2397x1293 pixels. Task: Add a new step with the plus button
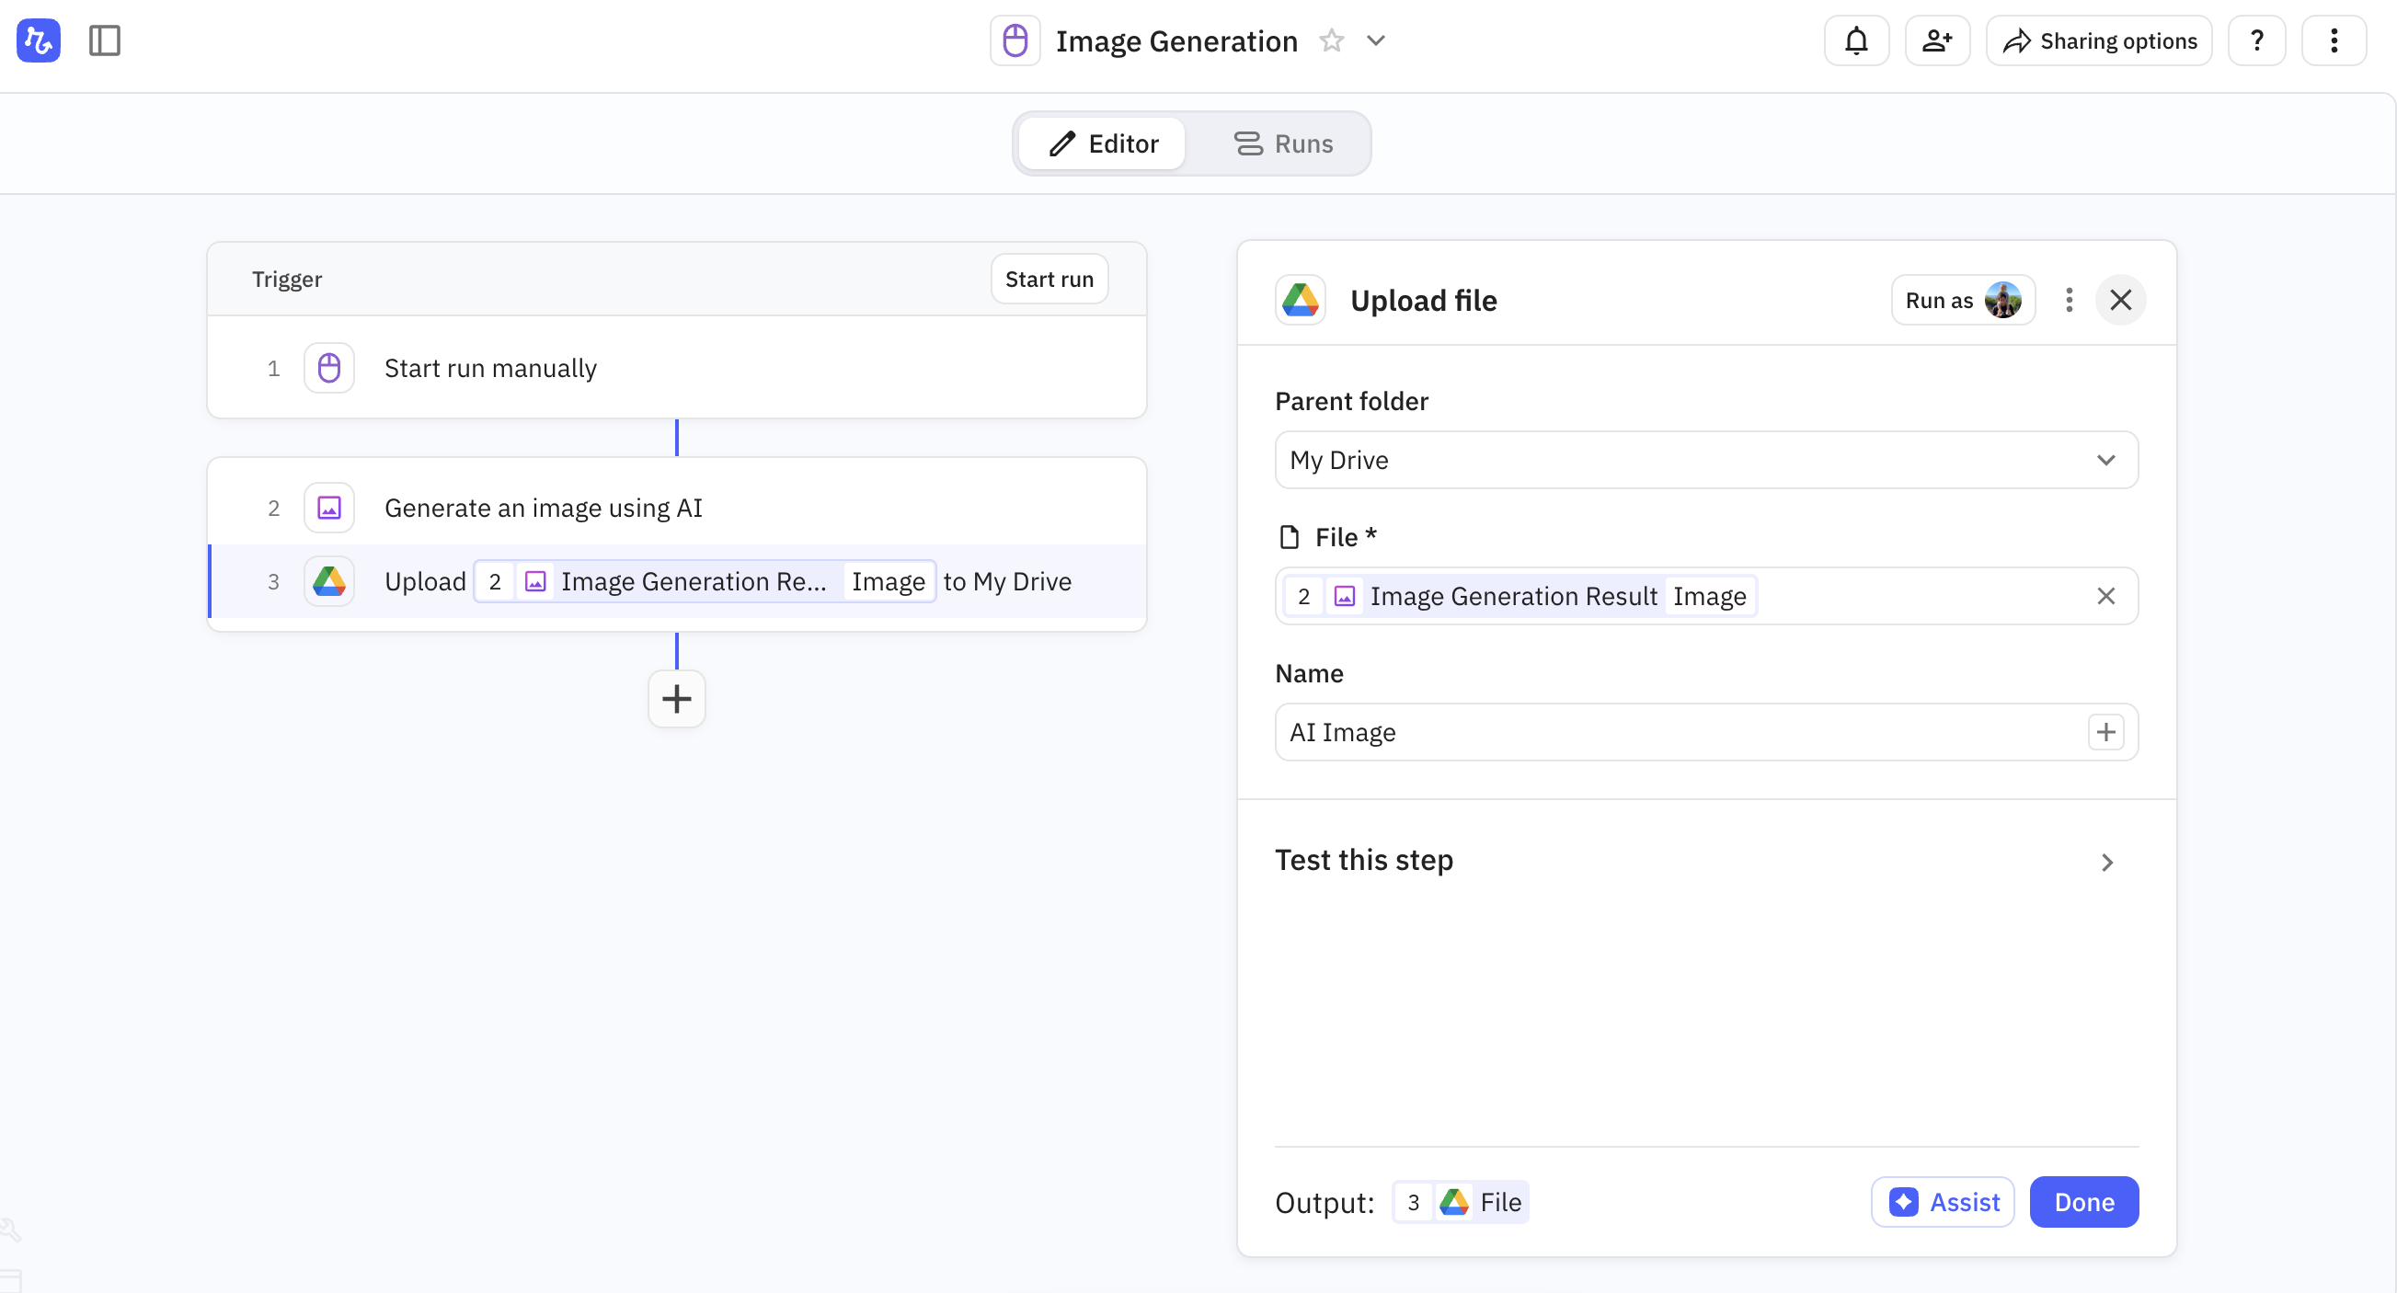(x=676, y=699)
